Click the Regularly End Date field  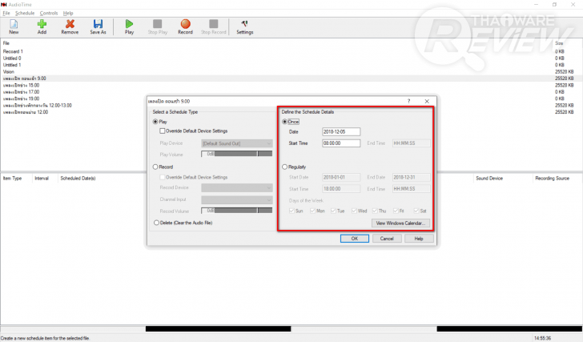pyautogui.click(x=412, y=177)
